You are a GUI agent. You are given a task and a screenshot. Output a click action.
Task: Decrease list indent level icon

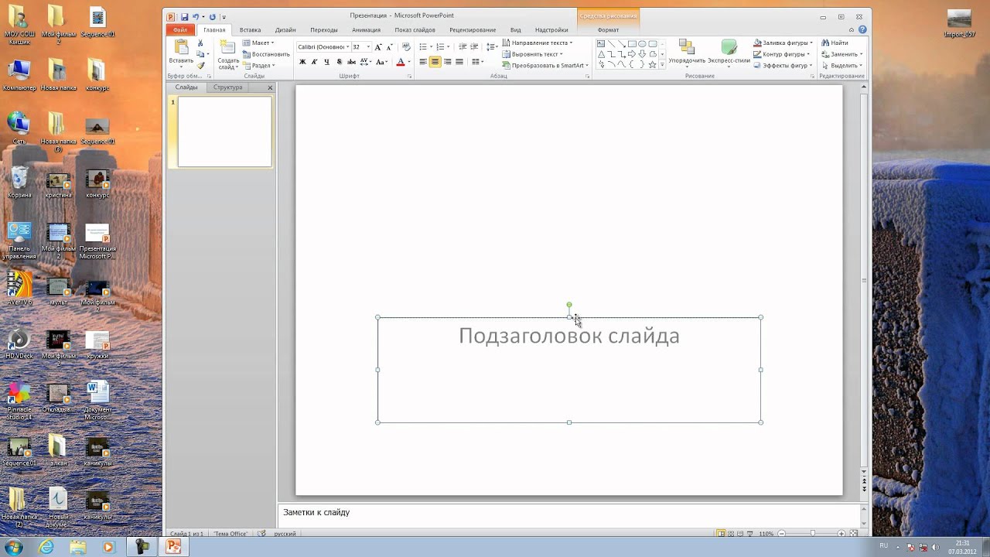coord(463,47)
